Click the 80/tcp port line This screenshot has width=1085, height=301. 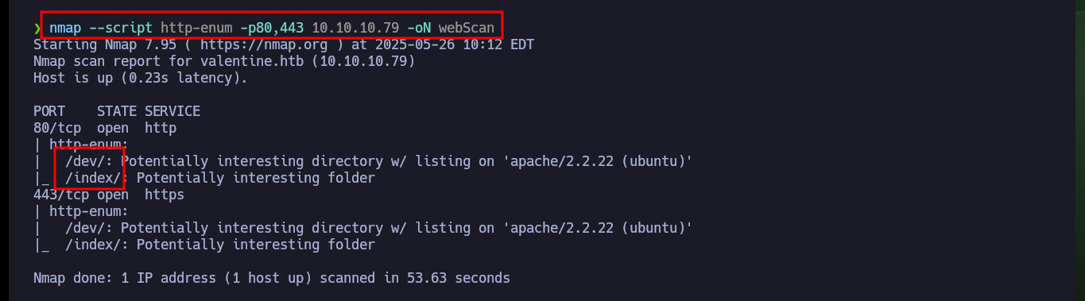point(105,128)
